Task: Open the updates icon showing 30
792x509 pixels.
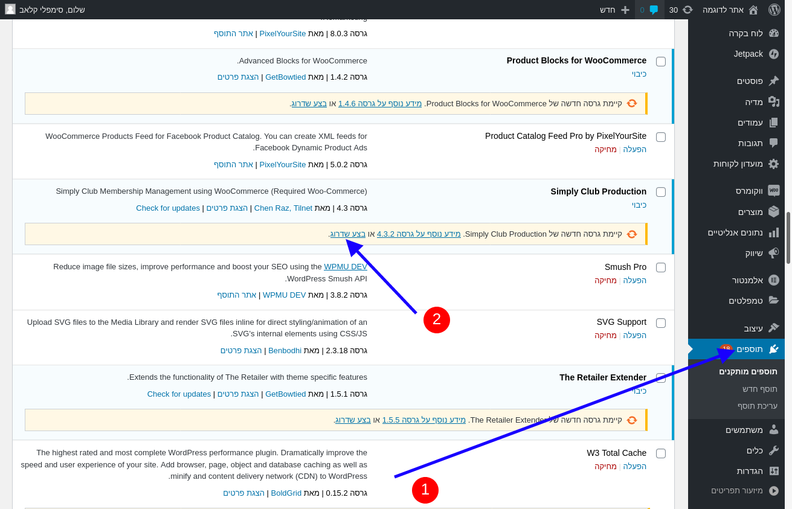Action: tap(687, 10)
